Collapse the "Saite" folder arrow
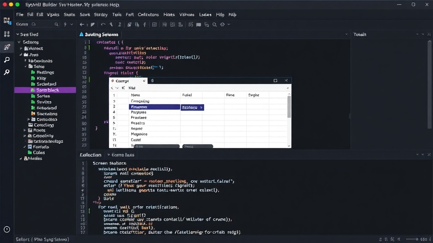 [26, 66]
